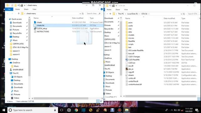Viewport: 201px width, 113px height.
Task: Click chevron before cheat menu in address bar
Action: (x=24, y=13)
